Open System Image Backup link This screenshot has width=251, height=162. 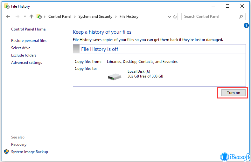pos(30,152)
